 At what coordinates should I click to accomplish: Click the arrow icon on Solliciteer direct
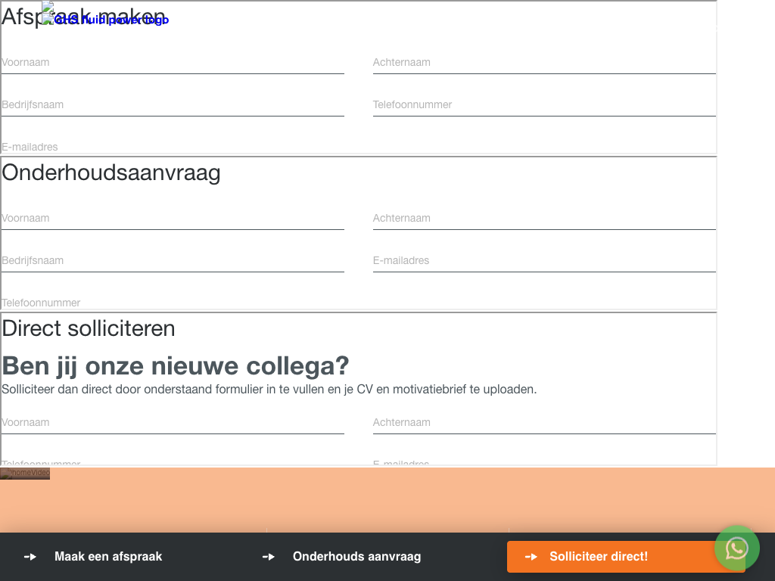coord(531,557)
